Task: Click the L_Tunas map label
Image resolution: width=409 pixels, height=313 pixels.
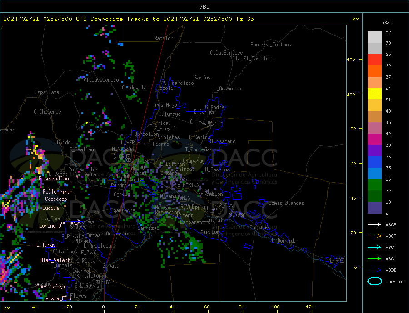Action: point(46,245)
